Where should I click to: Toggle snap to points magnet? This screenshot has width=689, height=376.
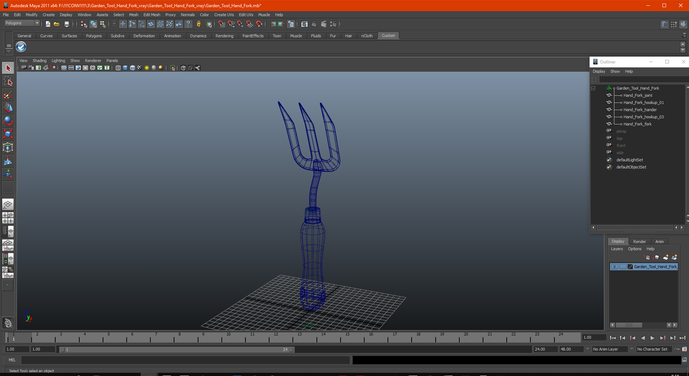[x=240, y=24]
